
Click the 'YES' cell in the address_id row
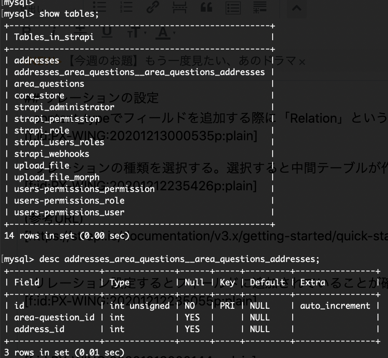(x=192, y=329)
